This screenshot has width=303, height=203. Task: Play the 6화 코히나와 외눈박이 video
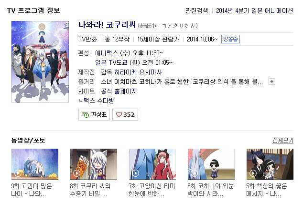point(211,164)
